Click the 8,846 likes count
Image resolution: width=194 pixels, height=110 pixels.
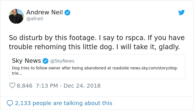coord(24,86)
